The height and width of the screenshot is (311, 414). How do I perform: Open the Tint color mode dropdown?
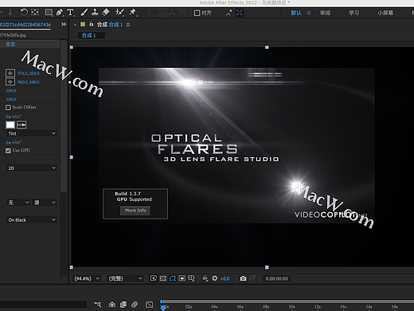tap(31, 133)
